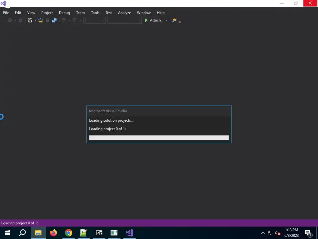
Task: Click the 'Loading solution projects...' text
Action: point(111,120)
